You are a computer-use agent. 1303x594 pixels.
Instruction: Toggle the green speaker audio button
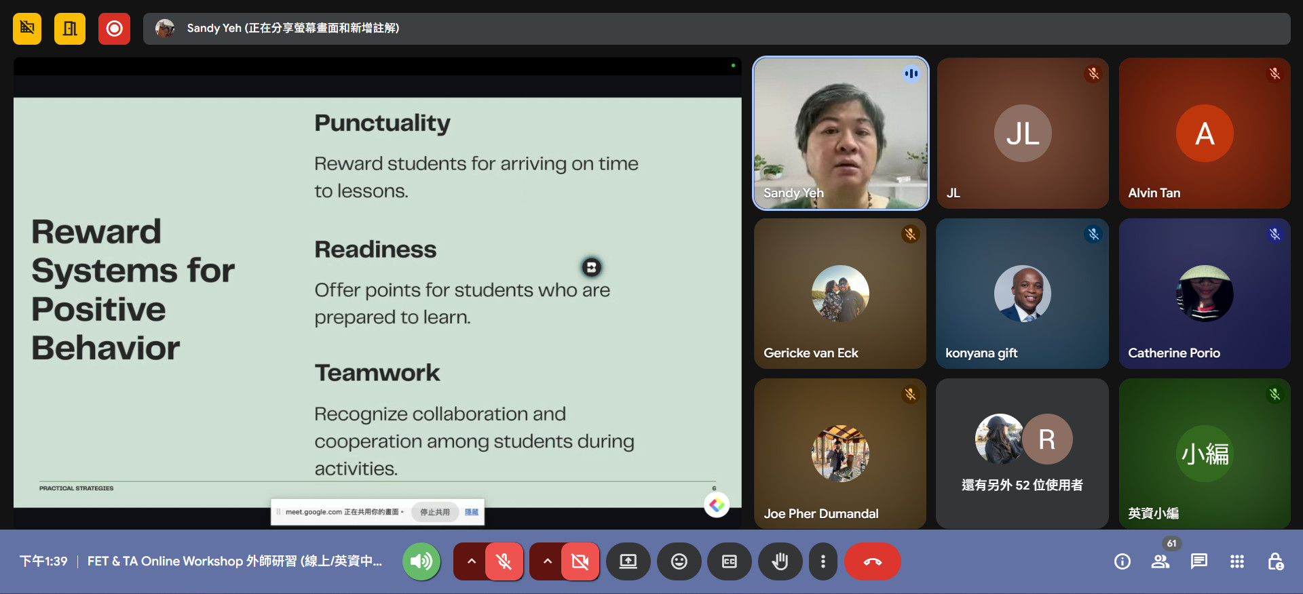(x=421, y=561)
